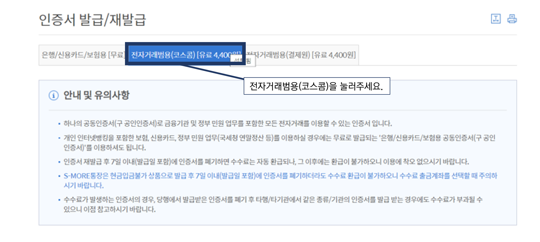Click the notice about 인증서 재발급 후 7일 이내
Viewport: 540px width, 242px height.
(266, 162)
